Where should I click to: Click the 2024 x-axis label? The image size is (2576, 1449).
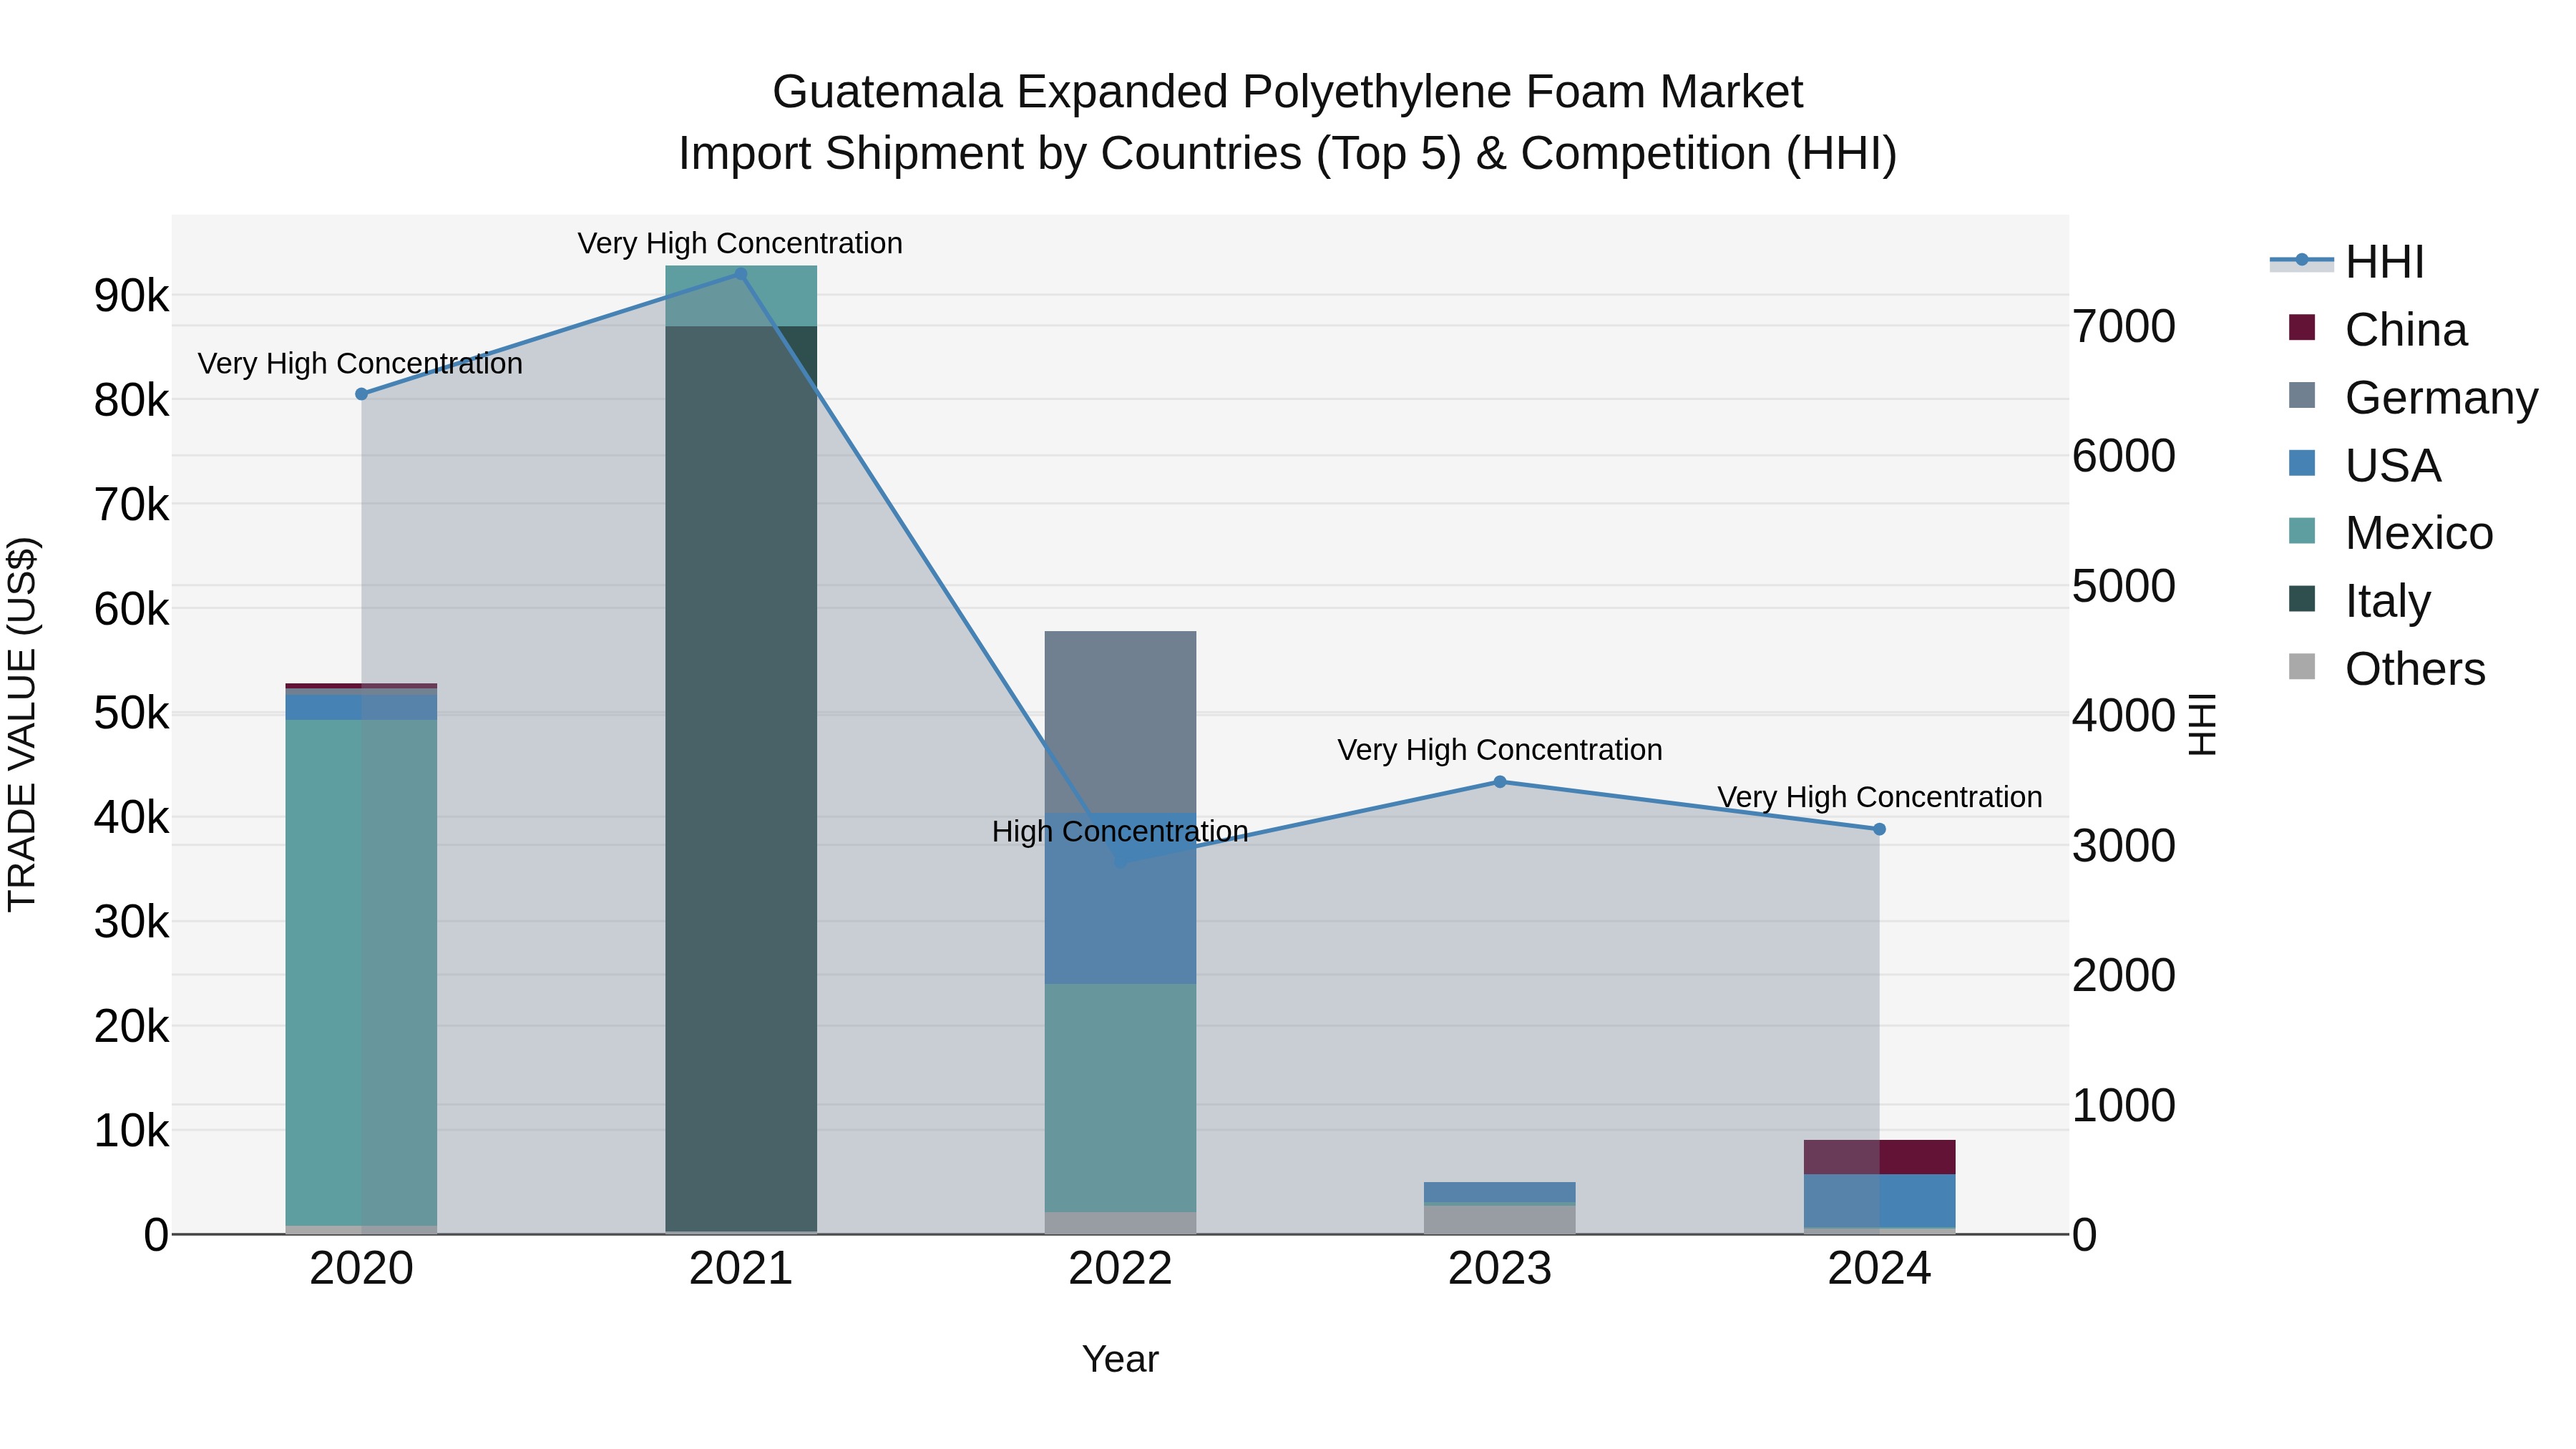click(x=1880, y=1269)
